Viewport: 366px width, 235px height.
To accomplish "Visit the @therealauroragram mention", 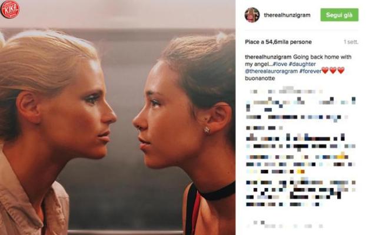I will coord(271,71).
